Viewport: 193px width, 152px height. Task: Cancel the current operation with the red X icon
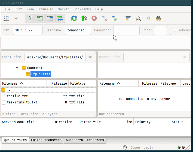pyautogui.click(x=94, y=18)
